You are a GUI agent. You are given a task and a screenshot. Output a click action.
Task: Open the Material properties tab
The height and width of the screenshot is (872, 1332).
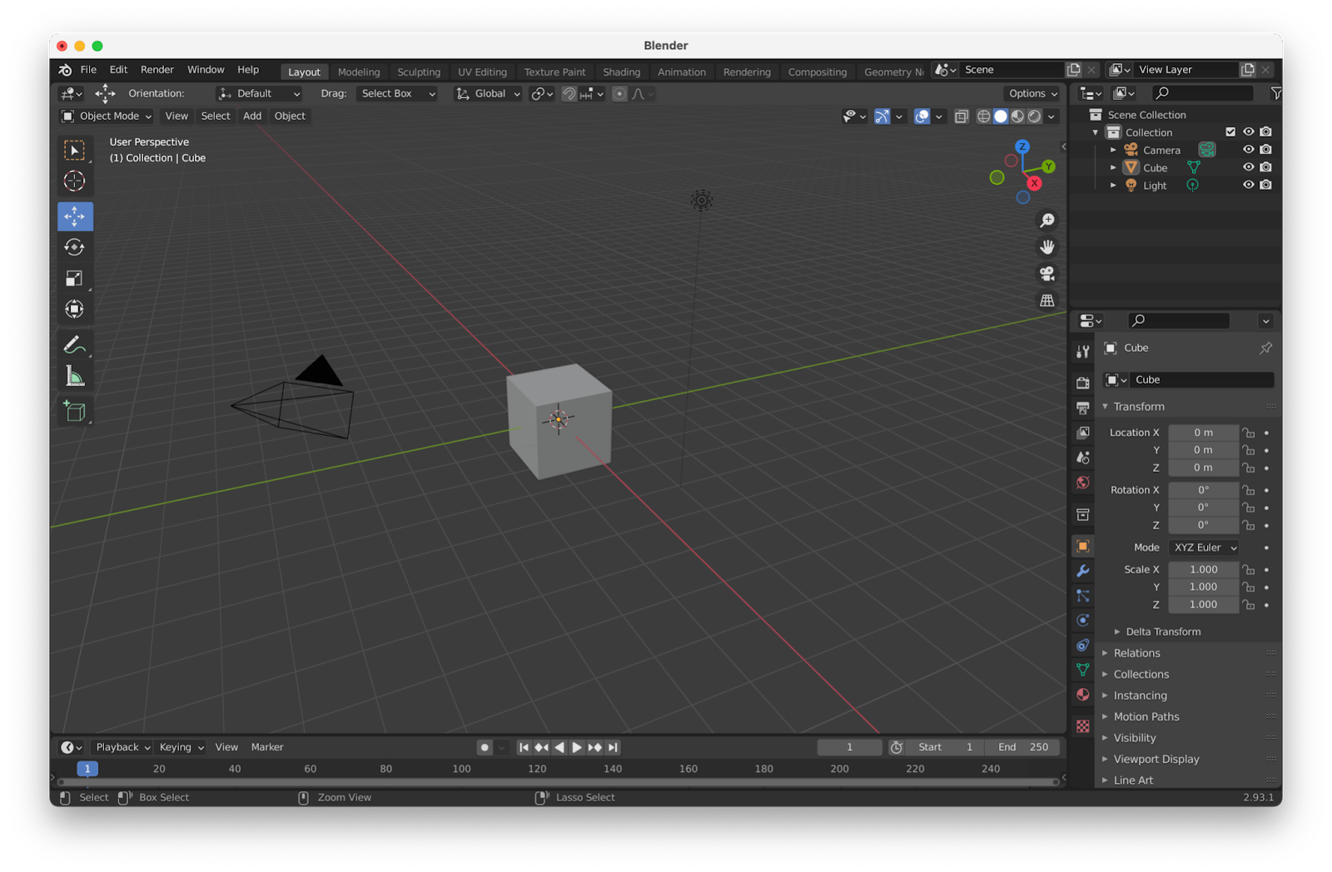pos(1083,695)
